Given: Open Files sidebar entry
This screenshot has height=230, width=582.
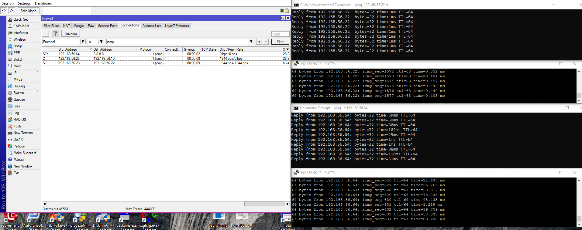Looking at the screenshot, I should [x=17, y=106].
